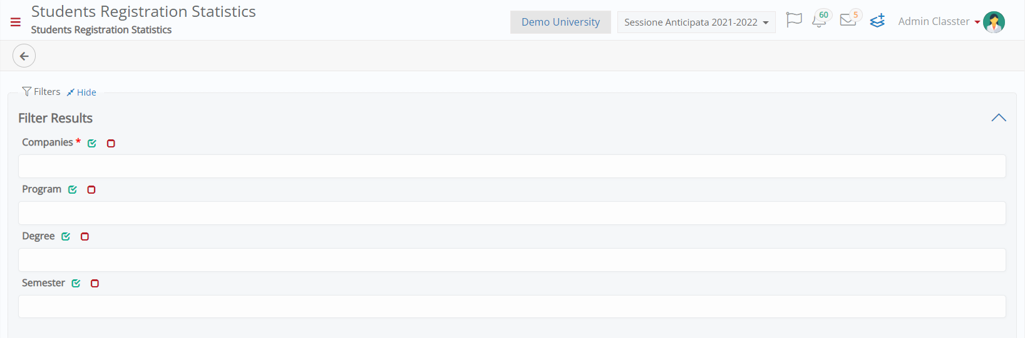
Task: Click inside the Program selection field
Action: tap(512, 213)
